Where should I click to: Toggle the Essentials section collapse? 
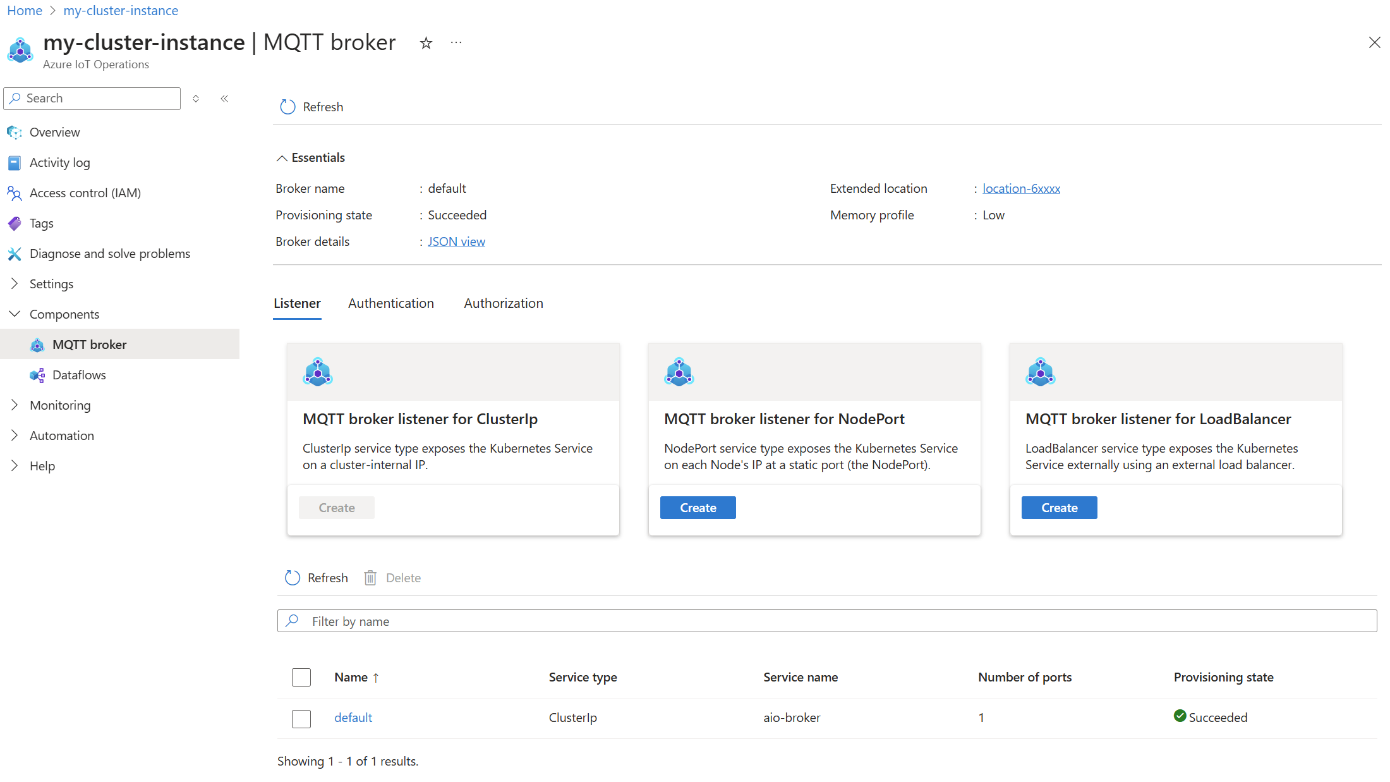pos(282,157)
